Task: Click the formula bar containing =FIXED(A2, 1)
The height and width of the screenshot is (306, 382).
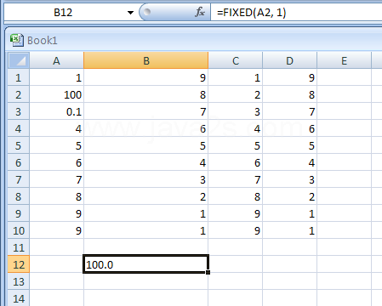Action: click(296, 13)
